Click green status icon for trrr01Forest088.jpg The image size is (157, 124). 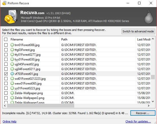(x=12, y=45)
